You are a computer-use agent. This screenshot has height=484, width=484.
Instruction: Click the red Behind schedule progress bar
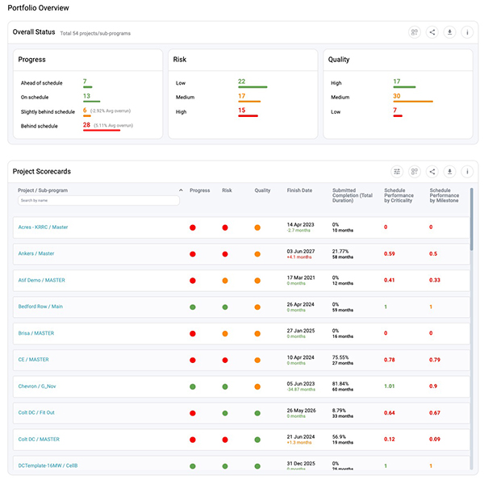coord(101,130)
